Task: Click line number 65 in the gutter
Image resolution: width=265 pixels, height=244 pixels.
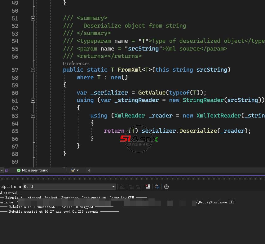Action: 15,131
